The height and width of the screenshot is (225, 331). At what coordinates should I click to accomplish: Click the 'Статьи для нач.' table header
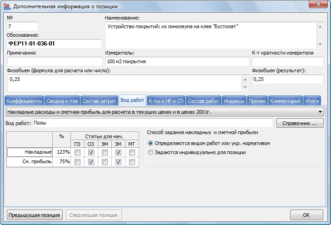(x=105, y=136)
